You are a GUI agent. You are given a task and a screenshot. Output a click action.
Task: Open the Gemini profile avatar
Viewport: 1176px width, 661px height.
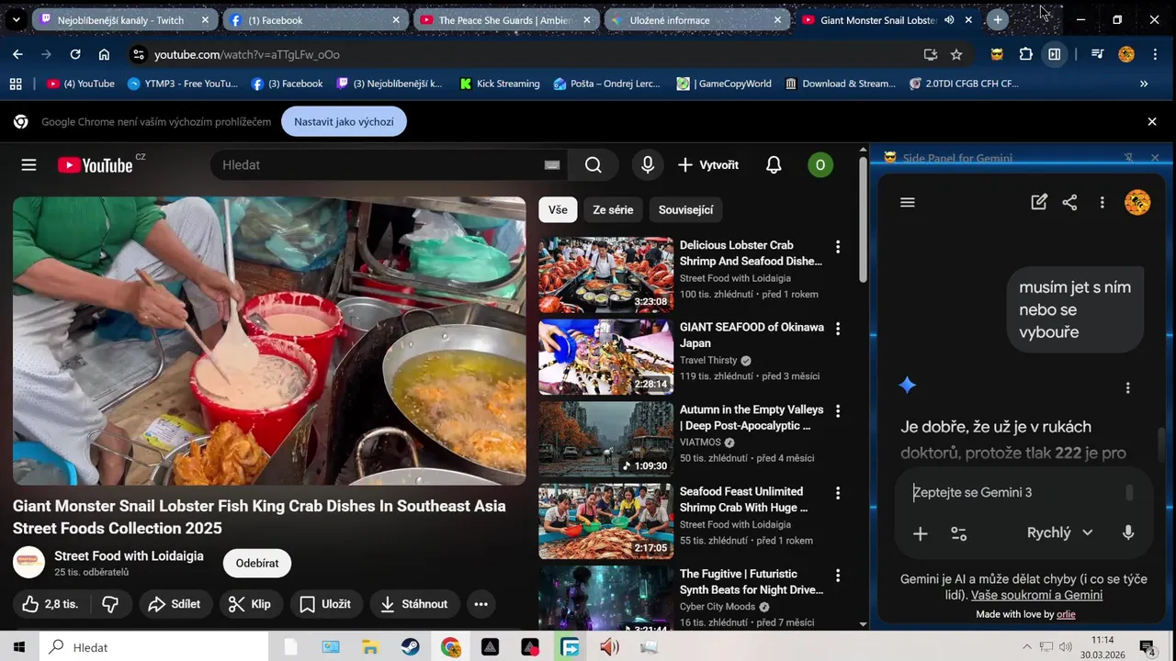[x=1137, y=203]
